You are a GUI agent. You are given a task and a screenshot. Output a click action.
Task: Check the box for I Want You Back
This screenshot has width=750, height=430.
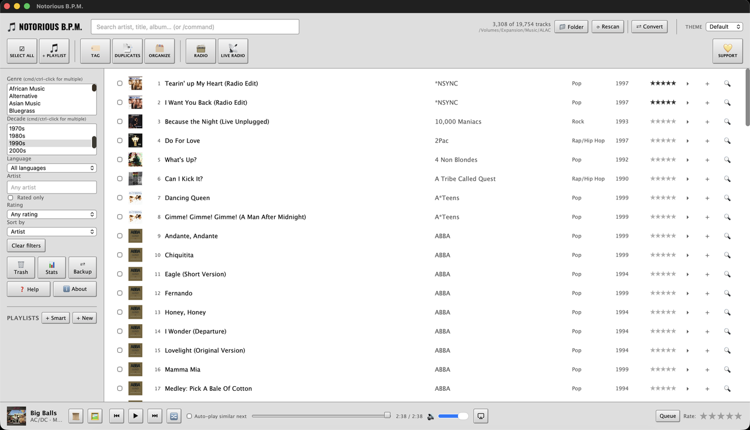tap(120, 102)
